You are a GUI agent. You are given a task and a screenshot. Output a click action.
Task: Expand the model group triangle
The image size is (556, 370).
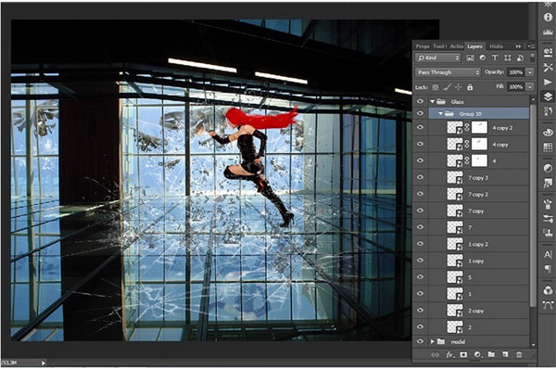click(x=432, y=341)
